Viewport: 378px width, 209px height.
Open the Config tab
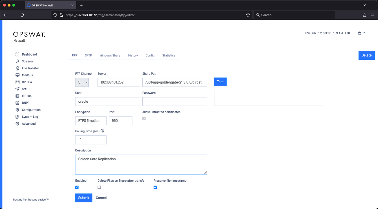[150, 56]
